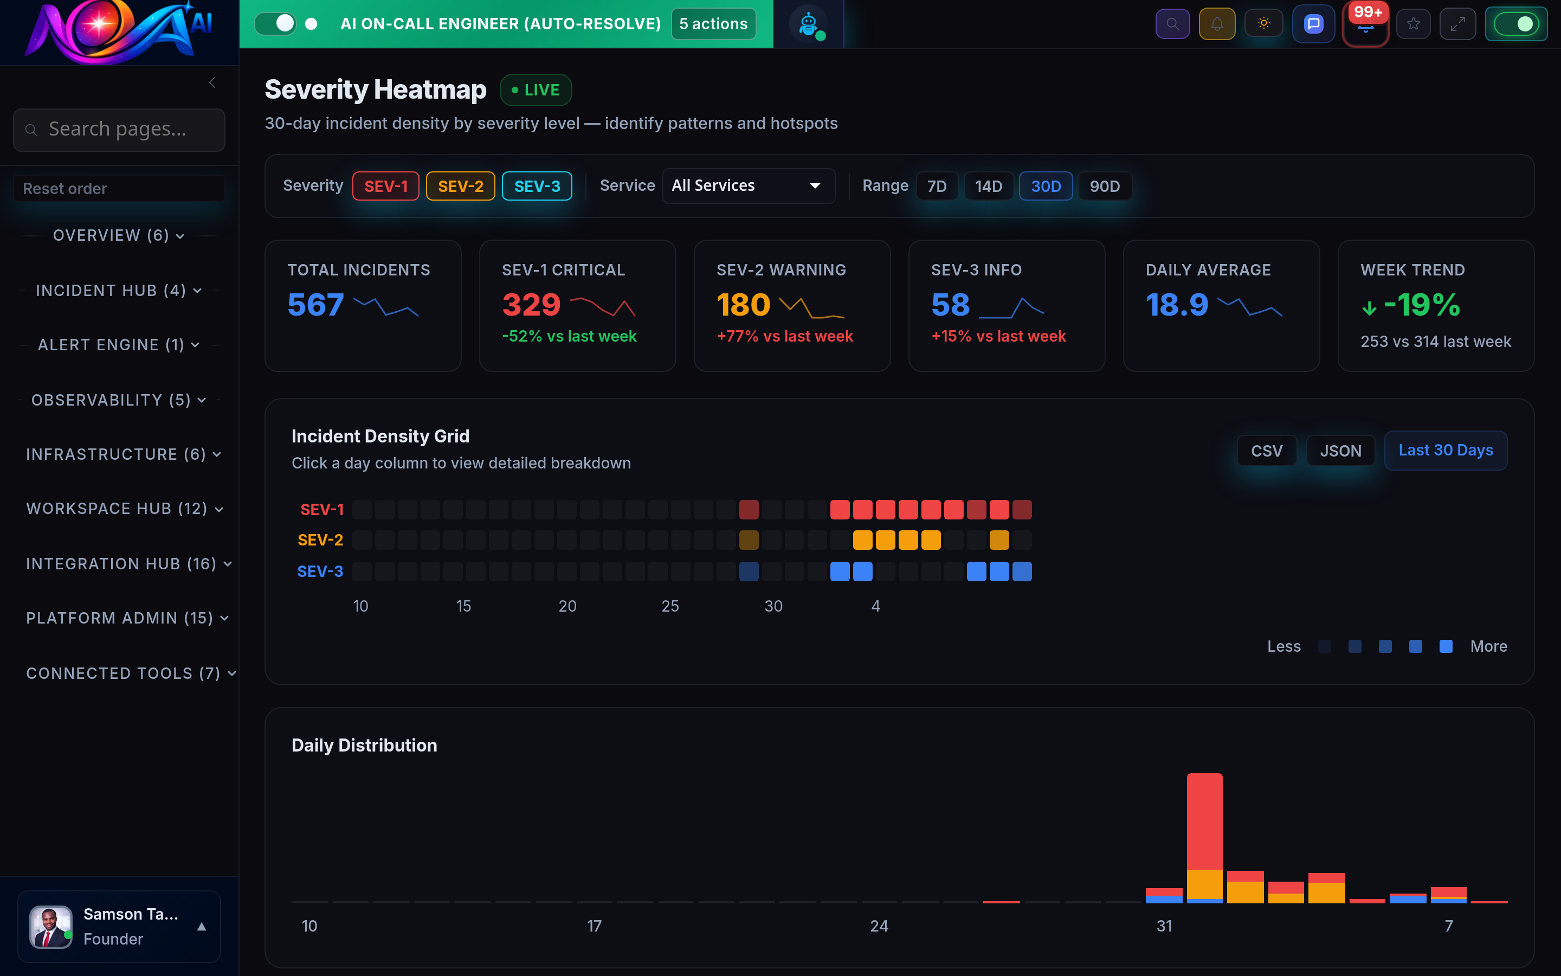The height and width of the screenshot is (976, 1561).
Task: Export data with the CSV button
Action: coord(1266,450)
